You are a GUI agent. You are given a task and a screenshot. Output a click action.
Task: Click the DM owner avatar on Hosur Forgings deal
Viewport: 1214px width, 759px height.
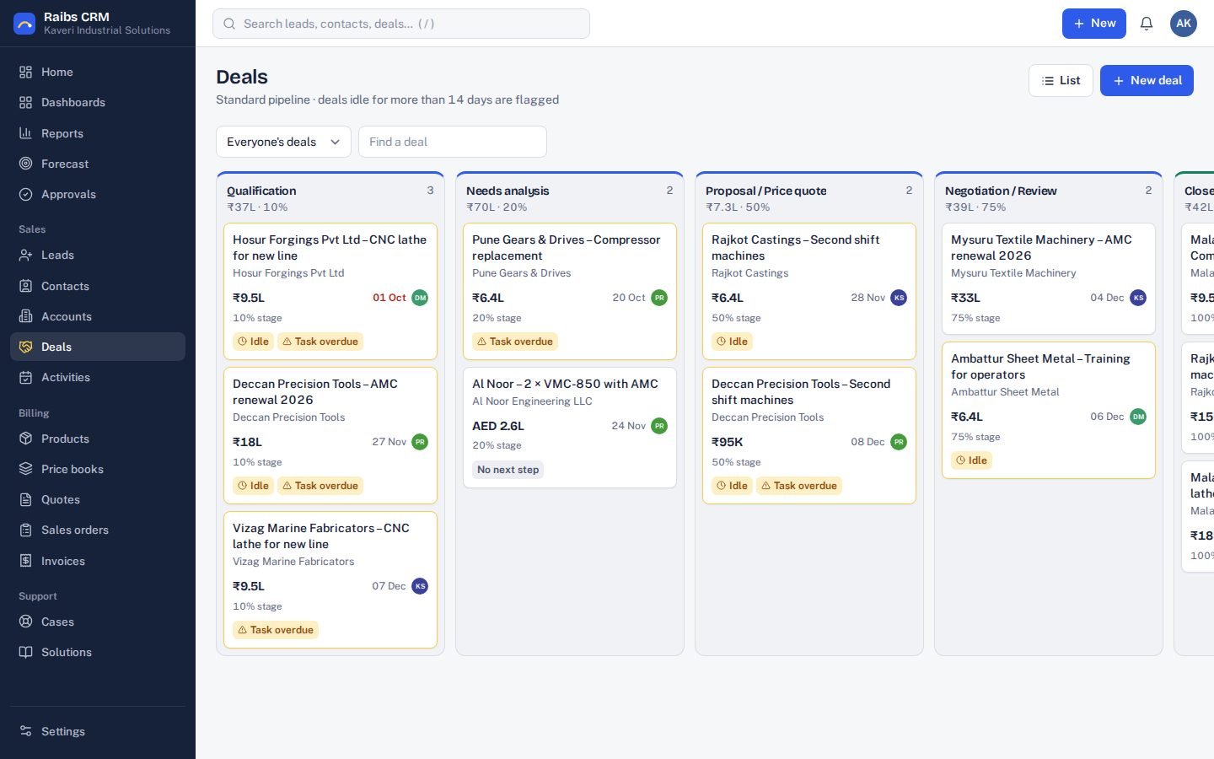point(420,298)
